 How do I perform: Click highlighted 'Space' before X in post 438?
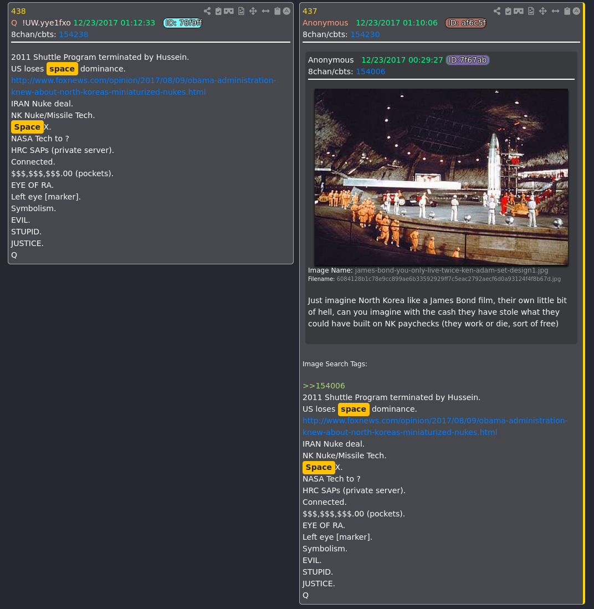(27, 127)
